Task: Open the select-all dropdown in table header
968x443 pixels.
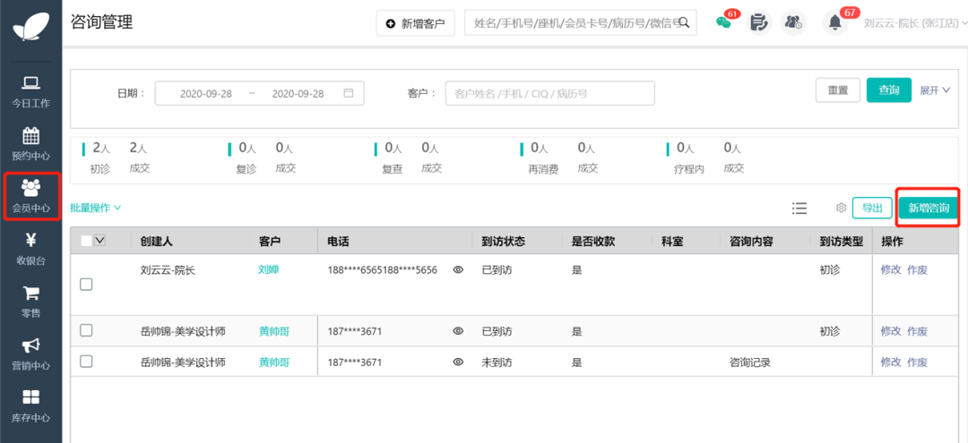Action: pyautogui.click(x=99, y=241)
